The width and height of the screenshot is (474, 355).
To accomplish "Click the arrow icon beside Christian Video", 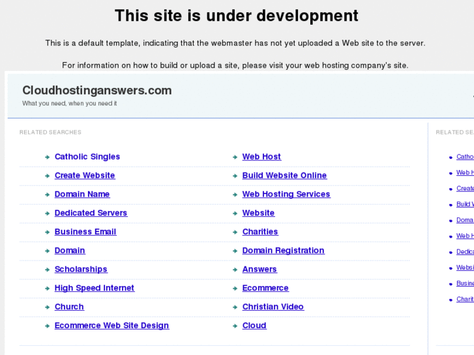I will click(235, 307).
